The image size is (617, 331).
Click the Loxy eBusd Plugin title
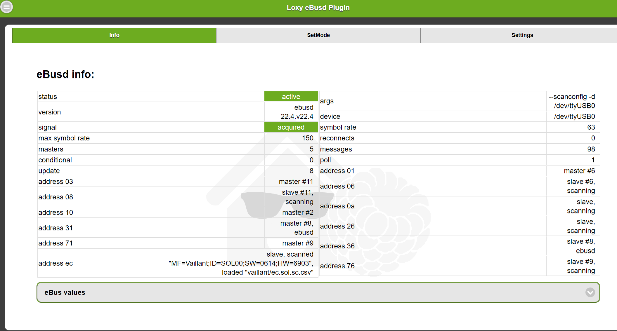point(318,8)
